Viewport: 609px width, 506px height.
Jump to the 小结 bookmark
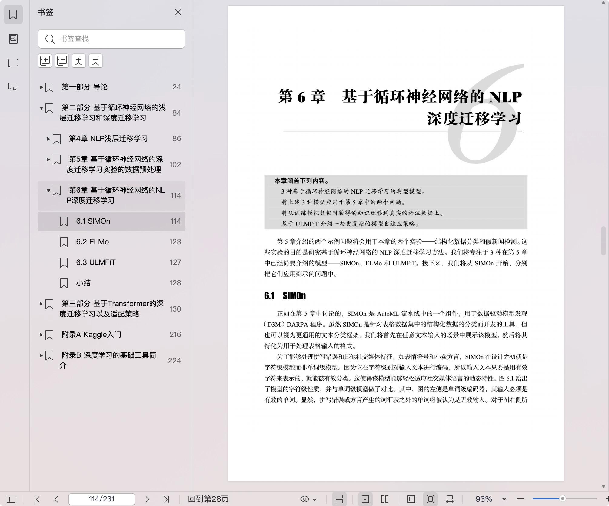coord(111,283)
